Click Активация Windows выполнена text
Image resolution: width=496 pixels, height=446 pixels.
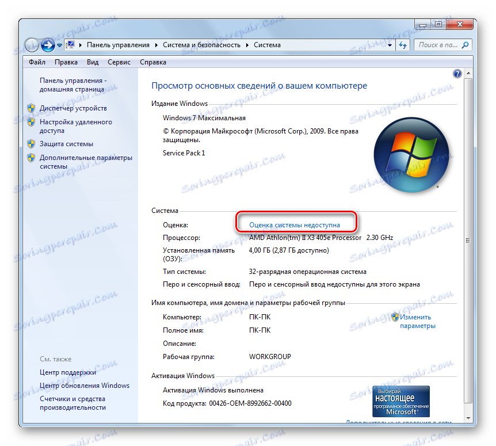click(213, 390)
